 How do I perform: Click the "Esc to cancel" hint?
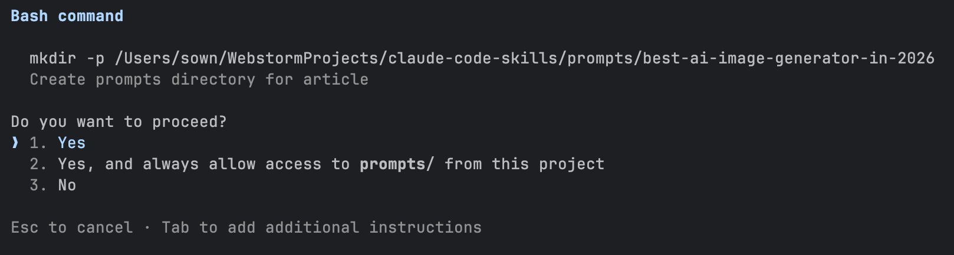[71, 228]
